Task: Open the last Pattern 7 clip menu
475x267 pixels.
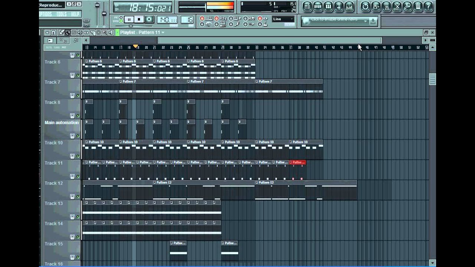Action: (x=257, y=81)
